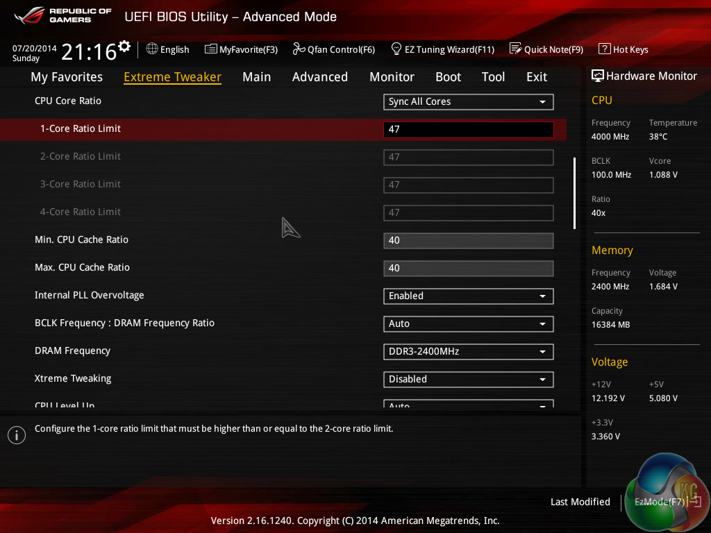The image size is (711, 533).
Task: Click the DRAM Frequency label
Action: tap(72, 350)
